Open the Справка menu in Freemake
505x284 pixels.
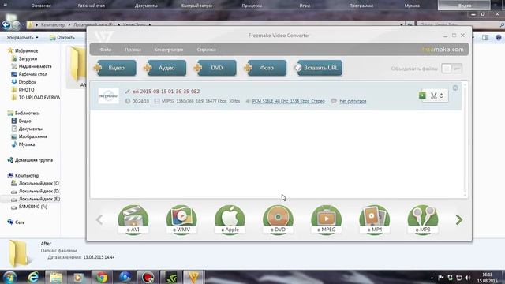206,50
